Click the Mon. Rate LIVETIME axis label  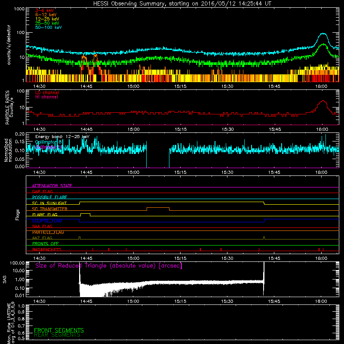tap(11, 322)
